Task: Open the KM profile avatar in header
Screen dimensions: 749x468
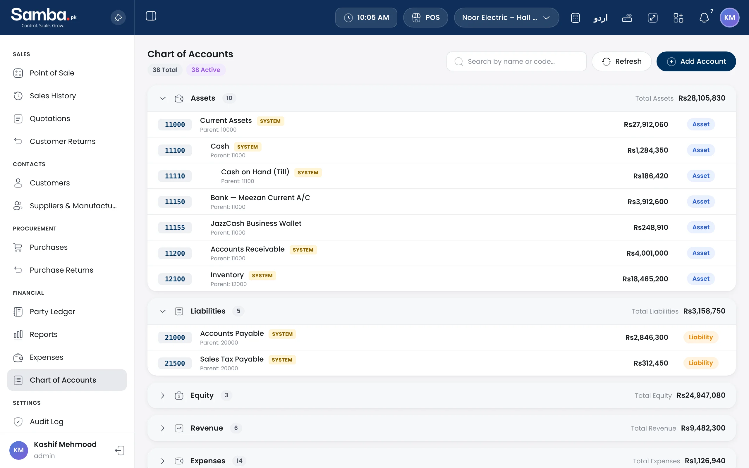Action: click(x=729, y=18)
